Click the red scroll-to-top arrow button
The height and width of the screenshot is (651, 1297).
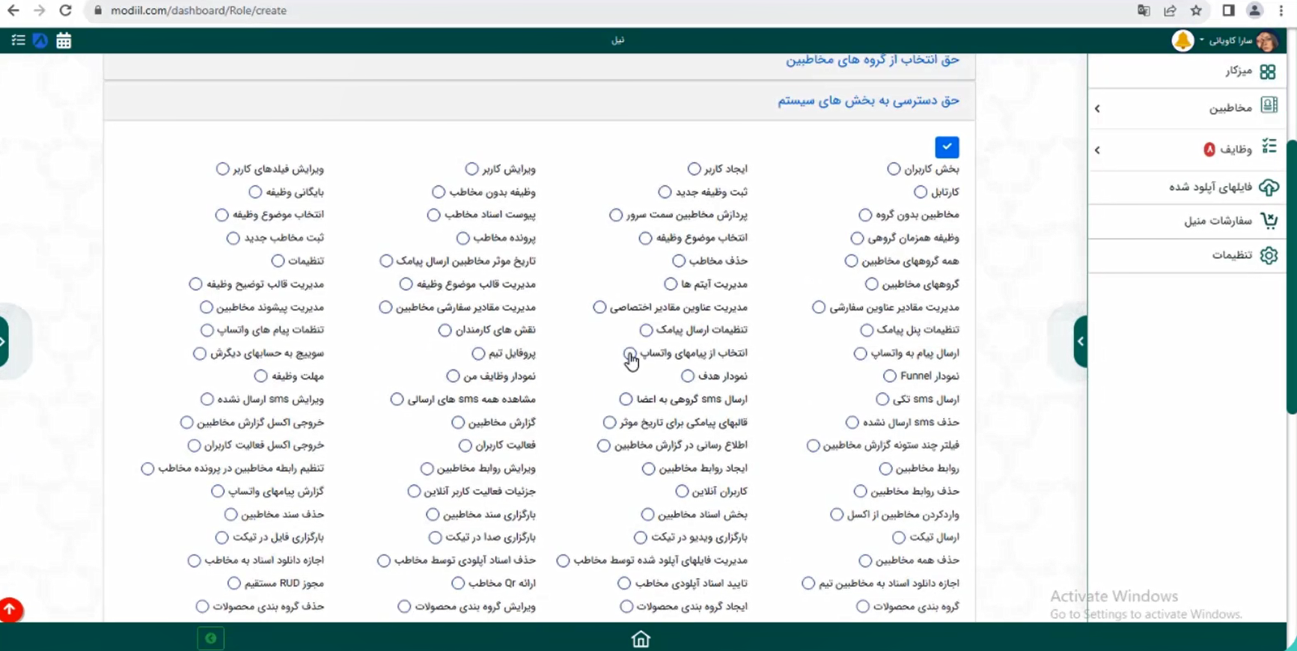click(10, 609)
